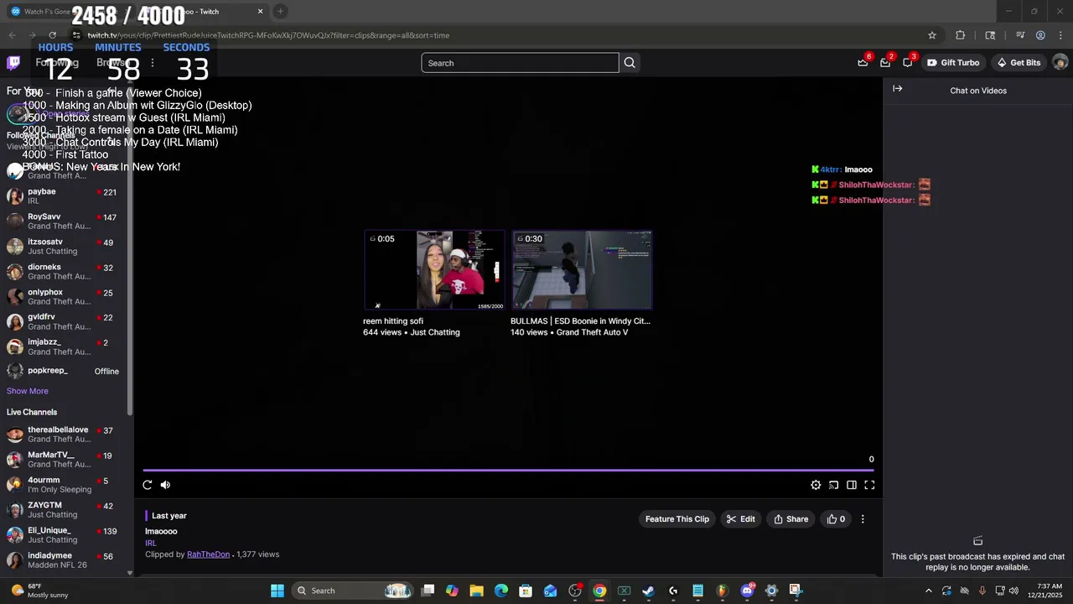Open Microsoft Edge from the taskbar
Viewport: 1073px width, 604px height.
tap(501, 591)
